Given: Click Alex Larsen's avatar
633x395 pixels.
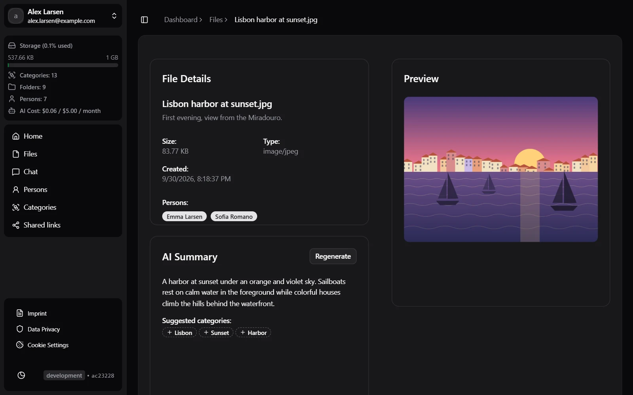Looking at the screenshot, I should [16, 16].
